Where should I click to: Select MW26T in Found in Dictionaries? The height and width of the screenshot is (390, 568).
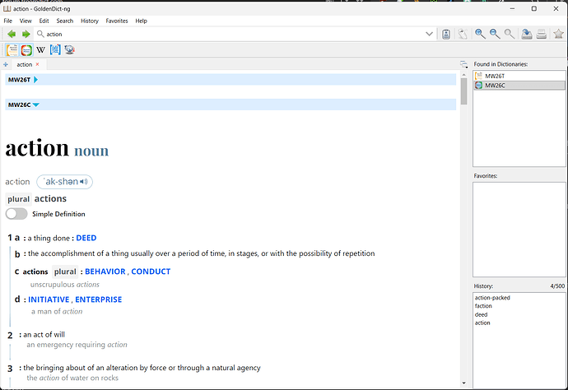(x=519, y=76)
